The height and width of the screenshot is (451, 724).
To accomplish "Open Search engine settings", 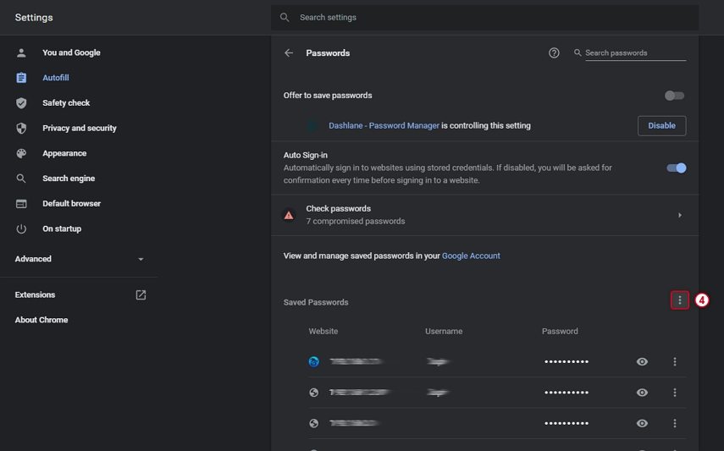I will [69, 179].
